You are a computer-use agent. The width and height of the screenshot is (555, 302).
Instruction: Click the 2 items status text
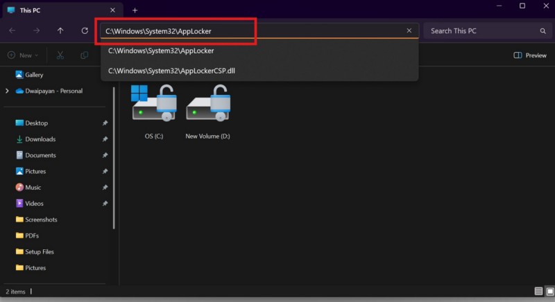coord(15,292)
